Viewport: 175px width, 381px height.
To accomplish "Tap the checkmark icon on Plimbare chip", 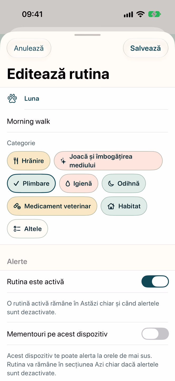I will [x=16, y=184].
